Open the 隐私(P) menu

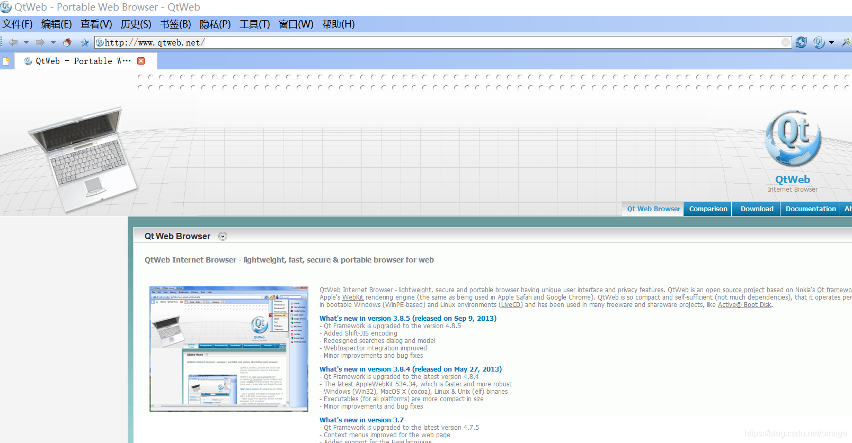[x=216, y=24]
